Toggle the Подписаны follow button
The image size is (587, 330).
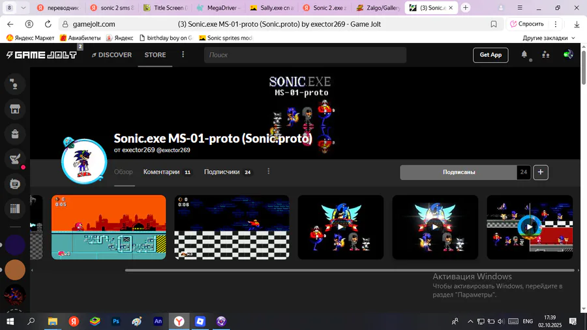(459, 172)
